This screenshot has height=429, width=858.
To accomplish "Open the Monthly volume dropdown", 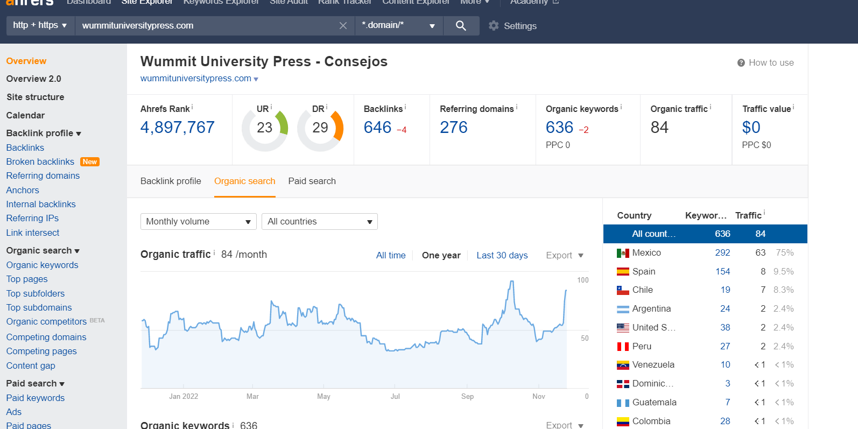I will (x=199, y=222).
